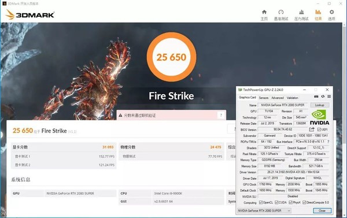The width and height of the screenshot is (347, 218).
Task: Click the validation warning question mark
Action: click(221, 115)
